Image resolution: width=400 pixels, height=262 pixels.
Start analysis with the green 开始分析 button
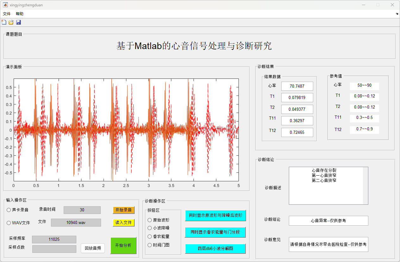(123, 246)
